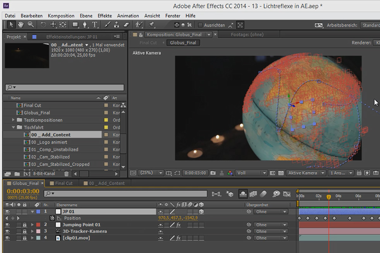Screen dimensions: 380x253
Task: Toggle the Position stopwatch for JP 01
Action: pyautogui.click(x=52, y=218)
